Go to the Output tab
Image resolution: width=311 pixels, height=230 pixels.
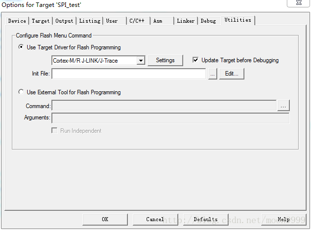tap(64, 21)
